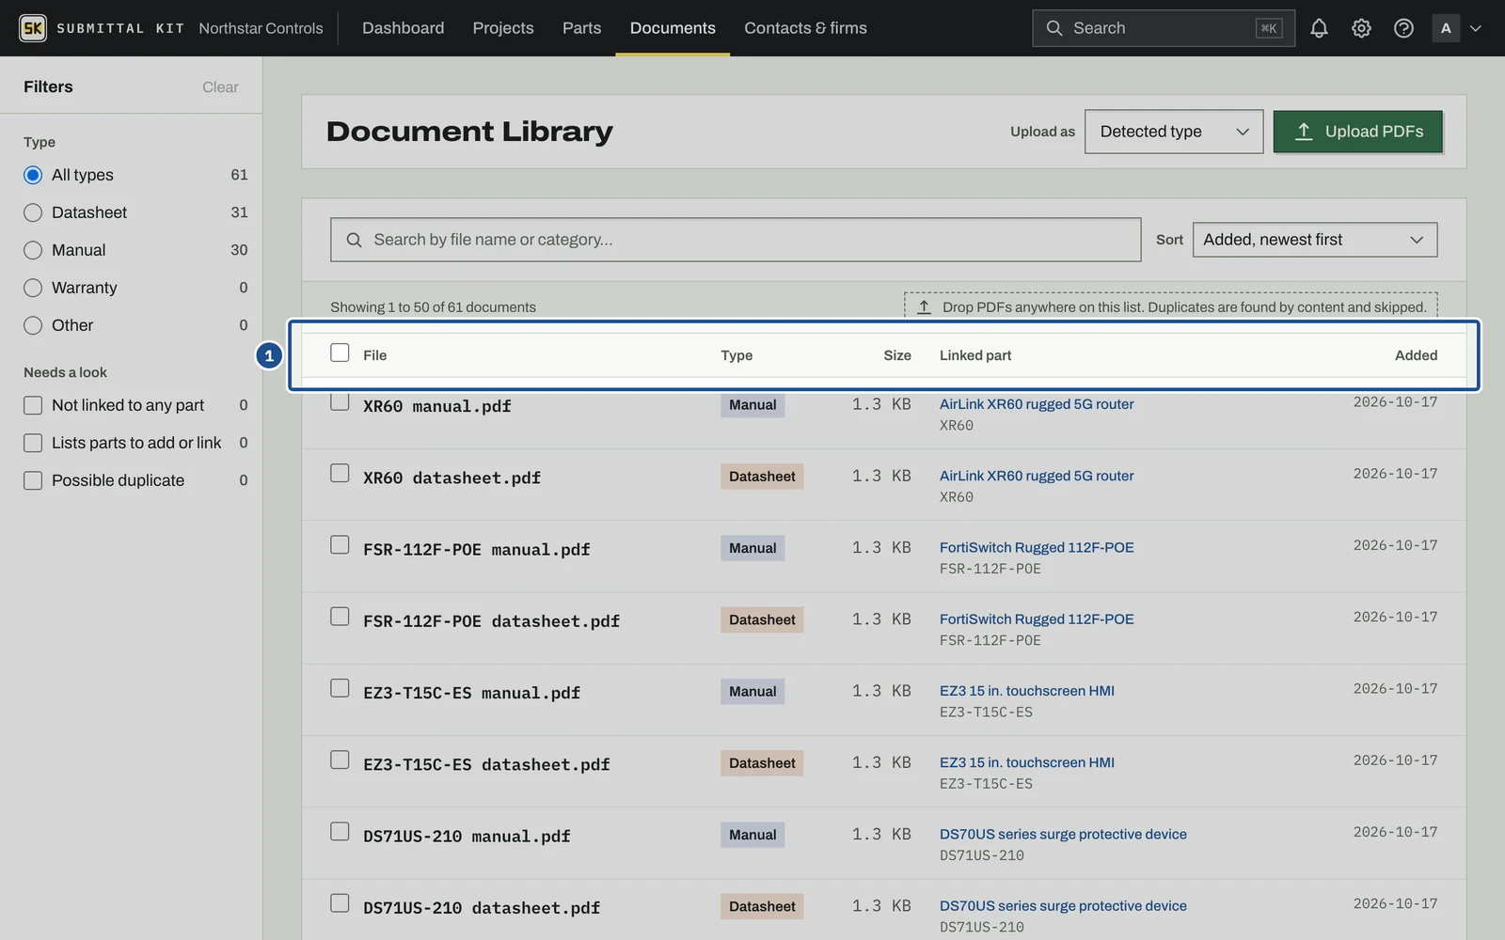
Task: Click the Datasheet badge on XR60 datasheet.pdf
Action: [x=762, y=477]
